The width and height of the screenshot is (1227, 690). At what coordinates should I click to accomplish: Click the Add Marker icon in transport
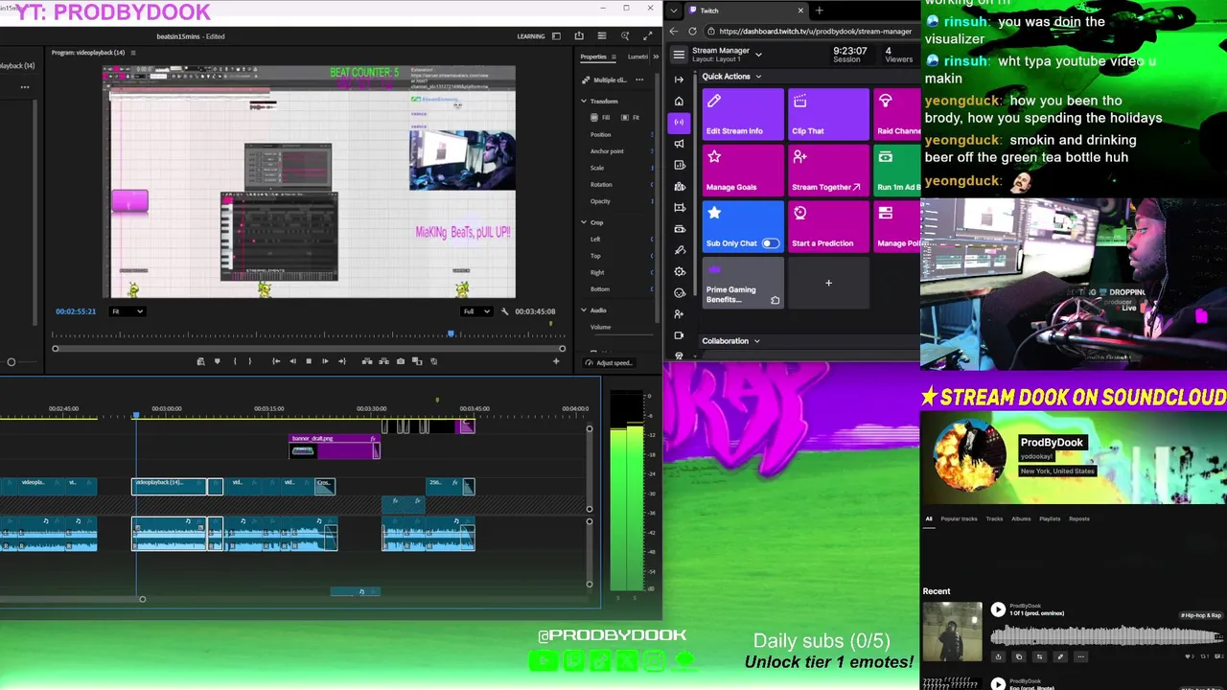[x=218, y=361]
